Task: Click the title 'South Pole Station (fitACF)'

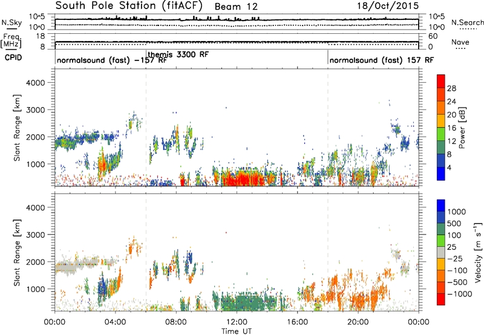Action: coord(129,5)
